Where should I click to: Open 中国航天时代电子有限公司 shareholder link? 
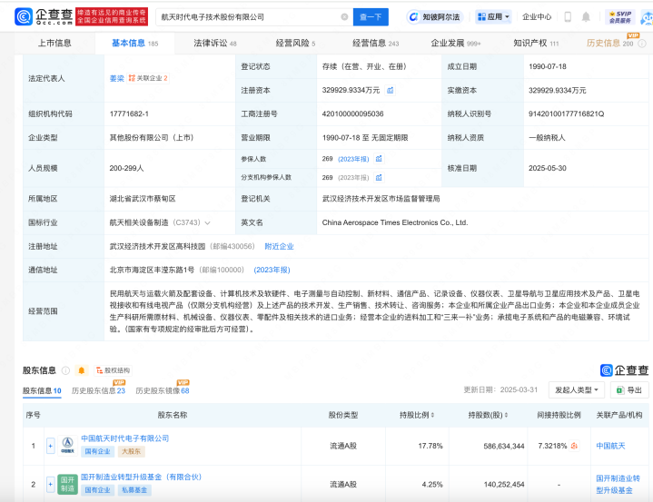pyautogui.click(x=125, y=438)
